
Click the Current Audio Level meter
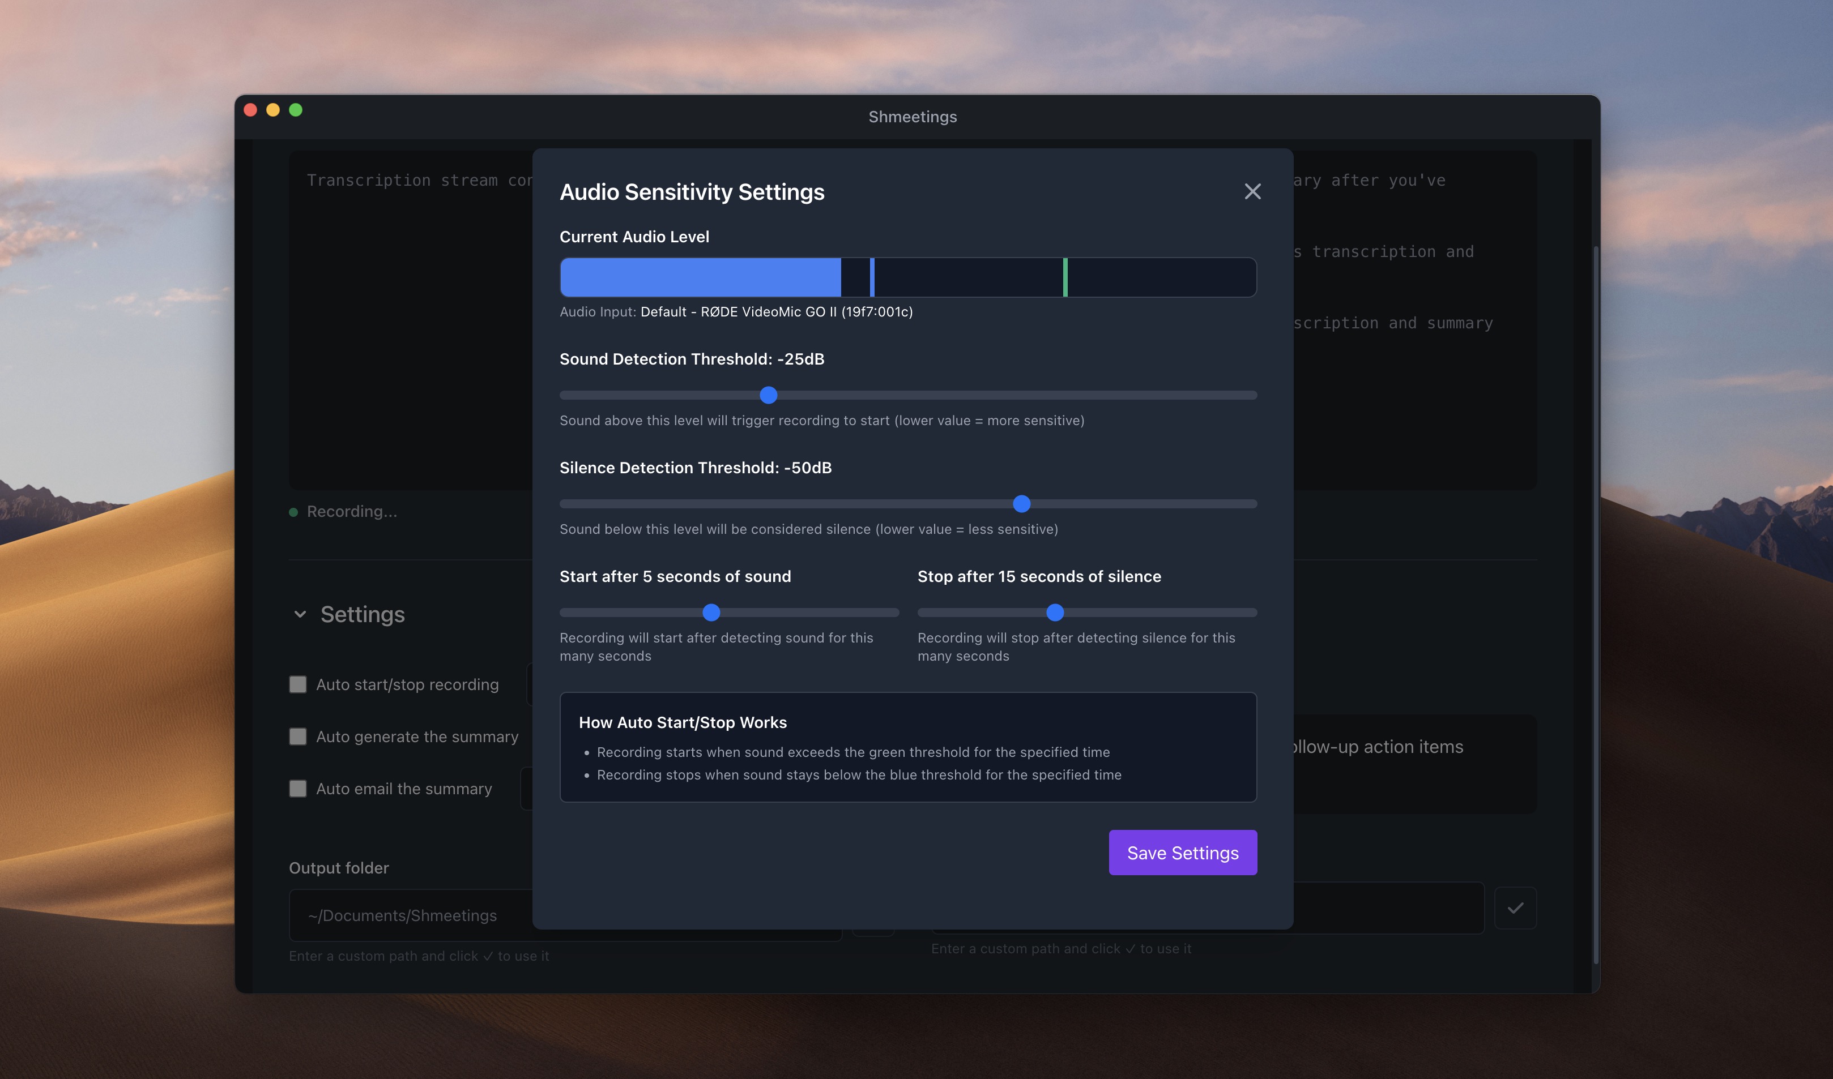[x=908, y=277]
